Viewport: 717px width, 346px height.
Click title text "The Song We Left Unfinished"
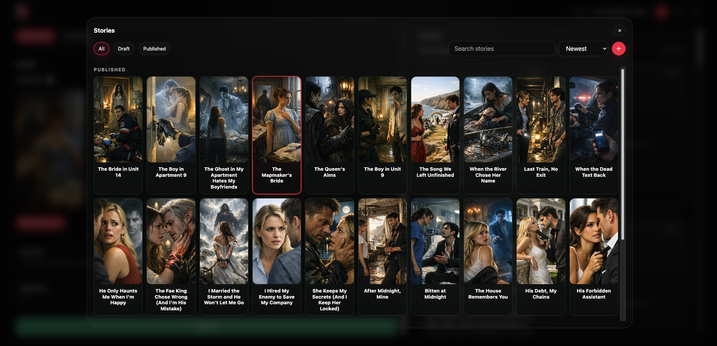click(435, 172)
